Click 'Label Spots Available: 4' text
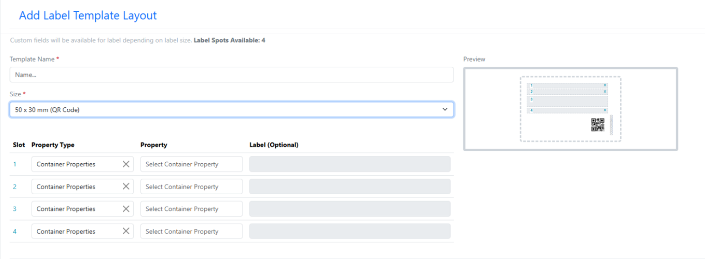 (x=229, y=40)
